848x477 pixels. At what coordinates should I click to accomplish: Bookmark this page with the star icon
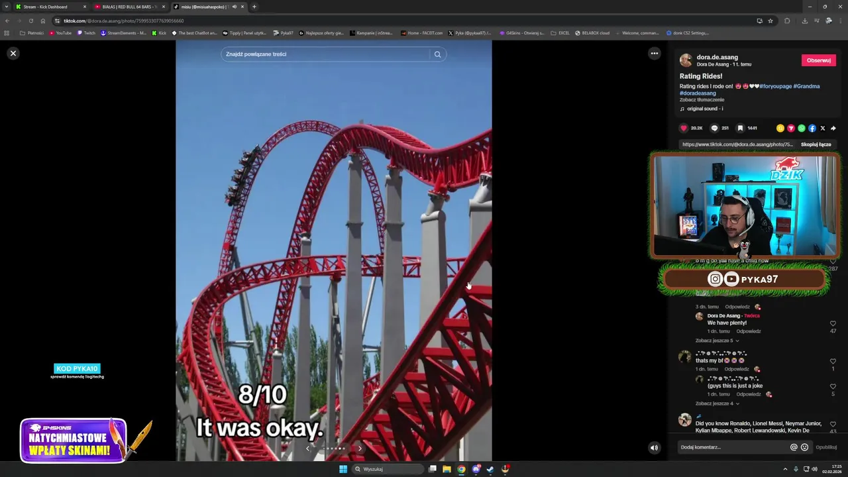tap(770, 21)
